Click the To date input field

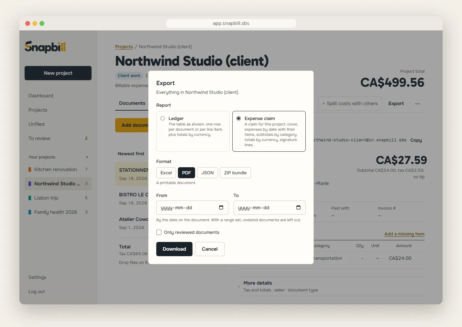269,208
